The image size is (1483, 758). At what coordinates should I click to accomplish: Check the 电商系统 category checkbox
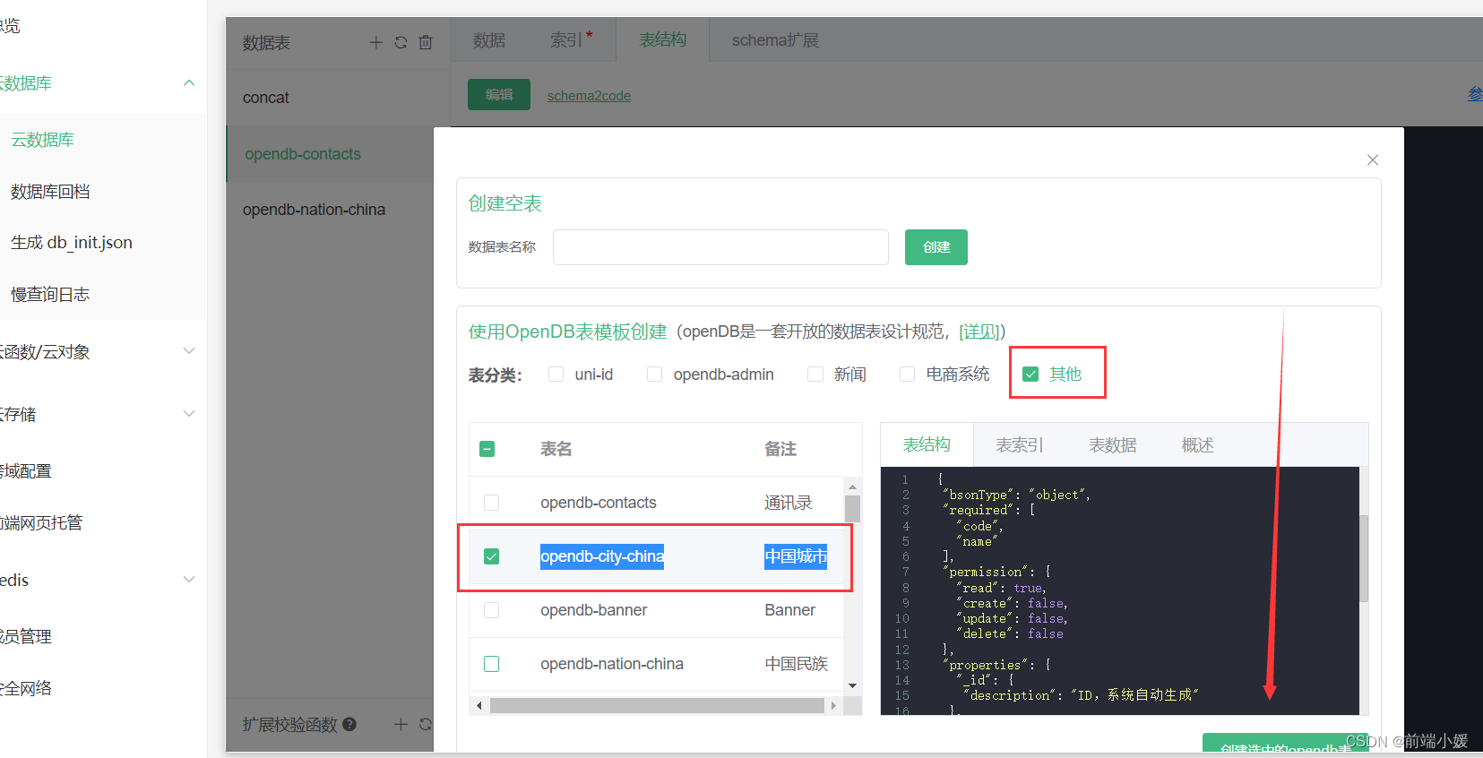pyautogui.click(x=907, y=374)
